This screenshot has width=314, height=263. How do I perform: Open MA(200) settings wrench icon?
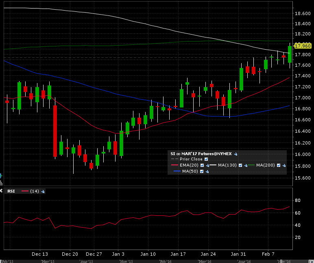pos(284,165)
